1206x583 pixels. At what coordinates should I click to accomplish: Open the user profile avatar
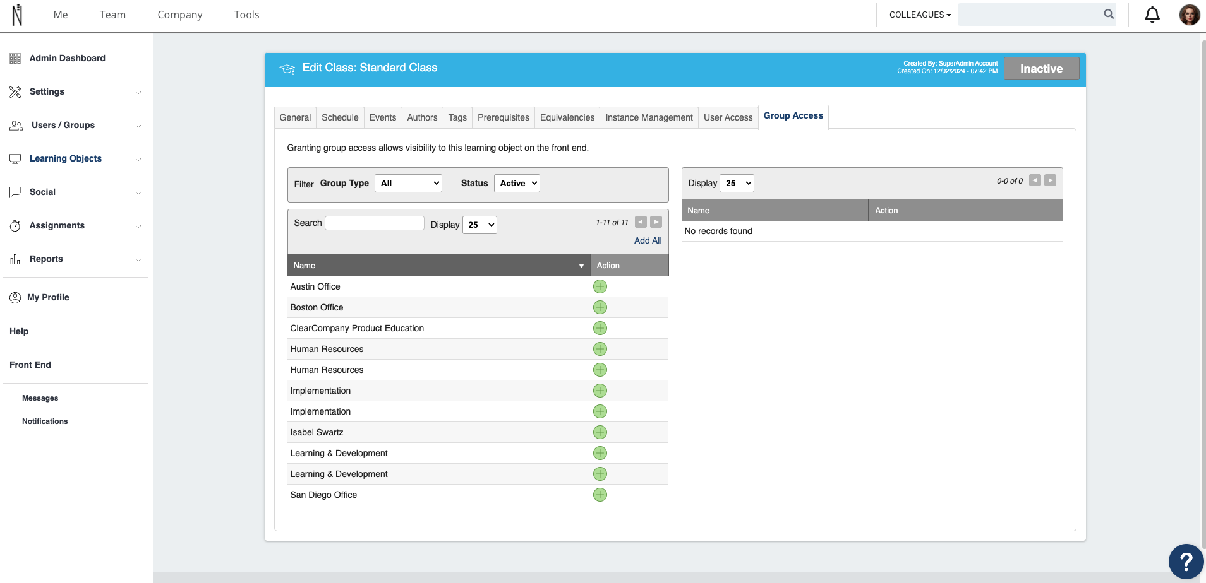[1189, 15]
